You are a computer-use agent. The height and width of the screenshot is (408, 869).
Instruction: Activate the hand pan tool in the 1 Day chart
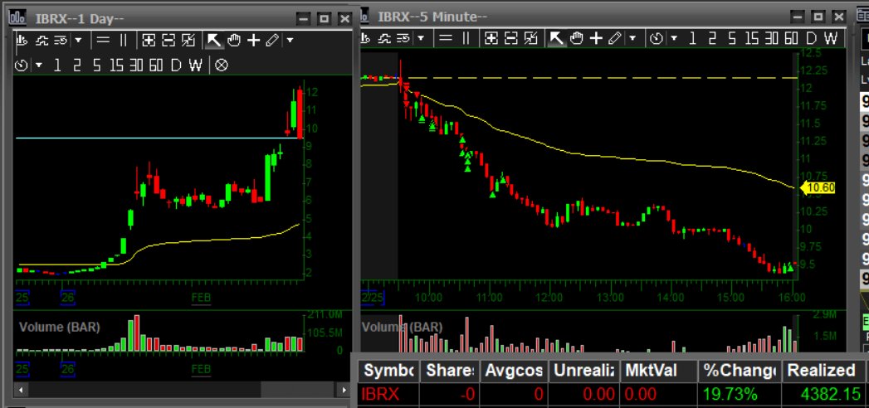click(234, 40)
